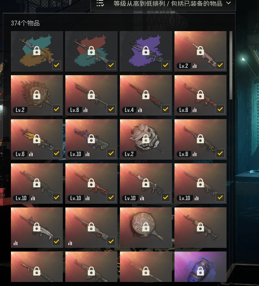Click the Lv.10 badge on red-orange rifle

pos(76,198)
